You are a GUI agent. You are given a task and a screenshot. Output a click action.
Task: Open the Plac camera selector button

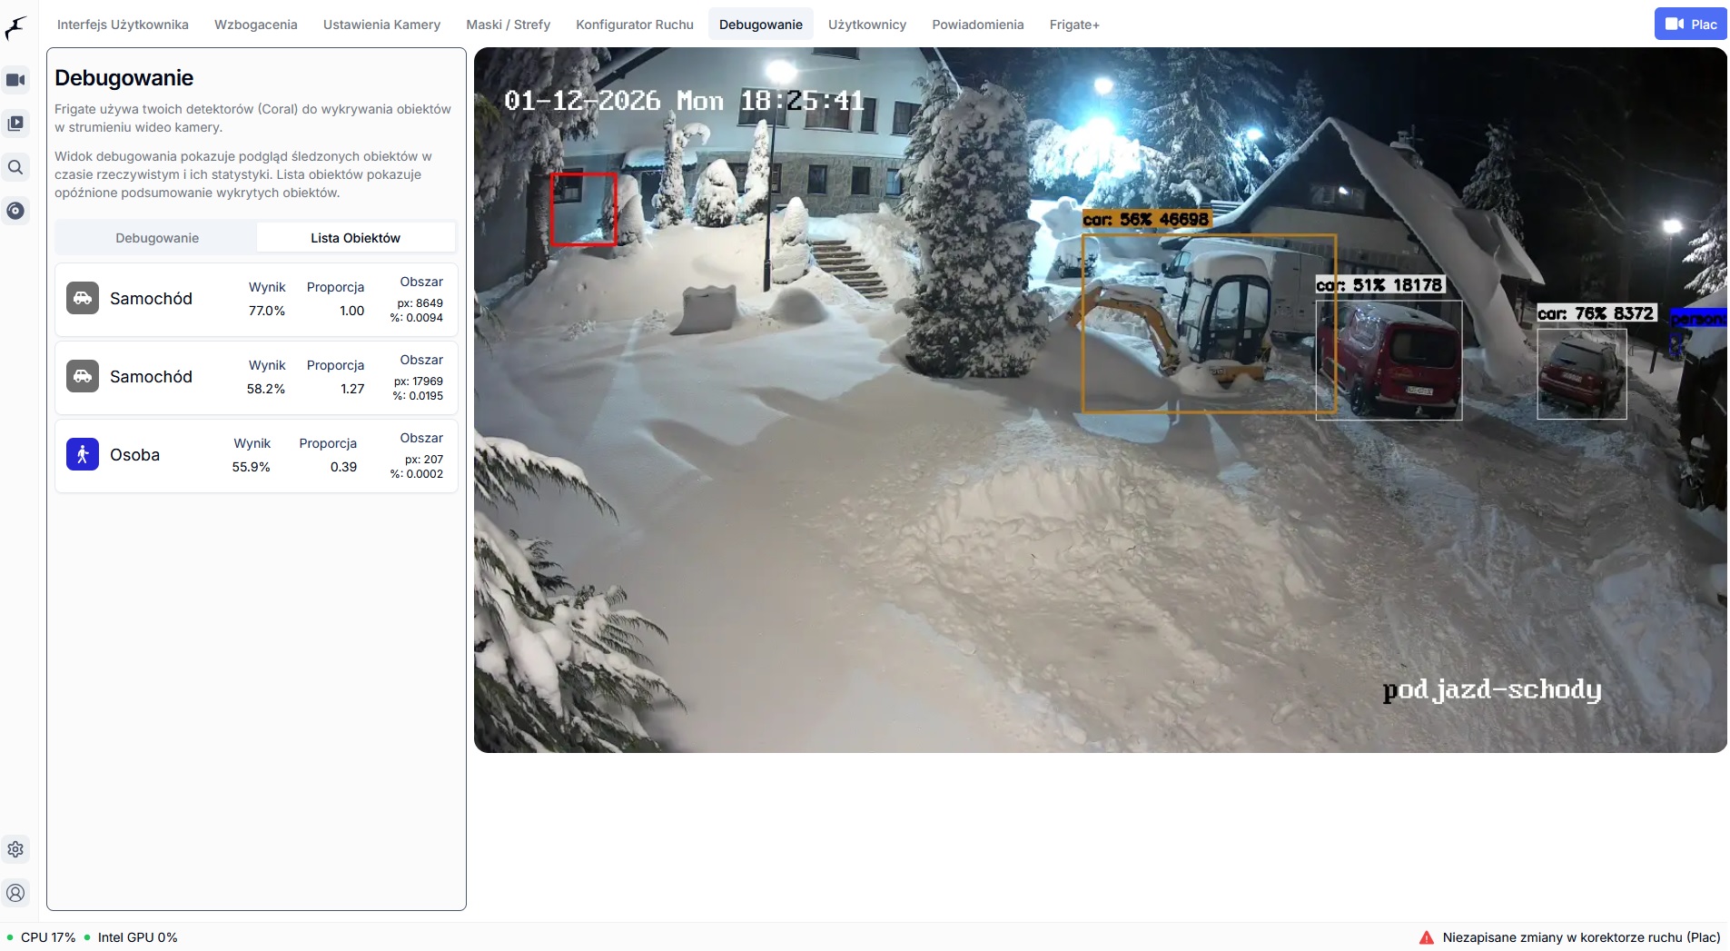1690,23
